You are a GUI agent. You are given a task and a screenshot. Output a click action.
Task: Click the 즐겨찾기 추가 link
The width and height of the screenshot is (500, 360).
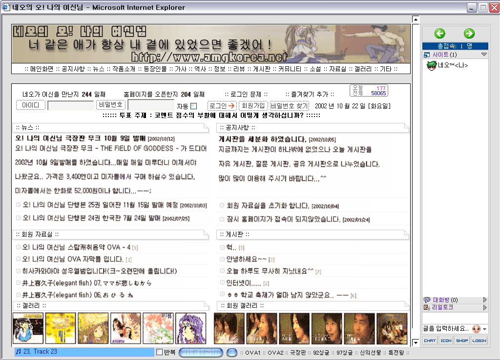pyautogui.click(x=310, y=94)
